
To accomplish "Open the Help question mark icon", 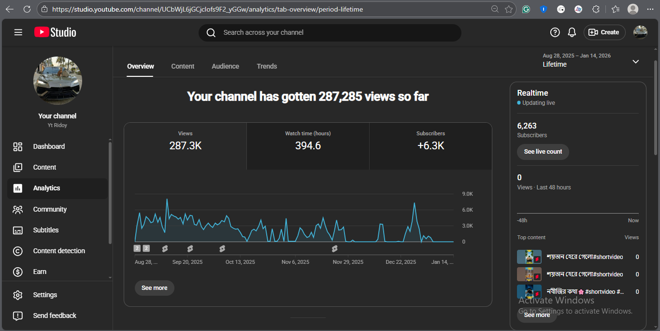I will 555,32.
